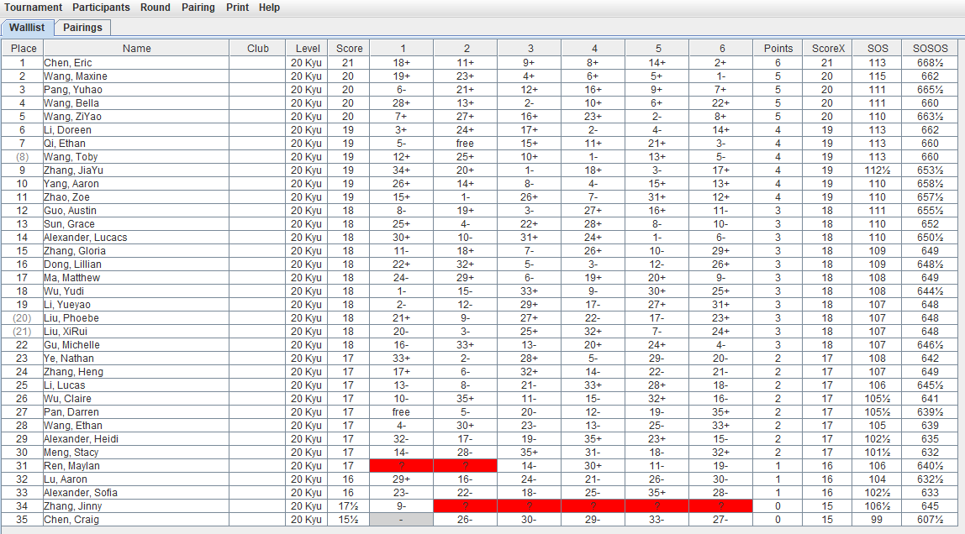Select the name Wang, ZiYao
The height and width of the screenshot is (534, 965).
coord(72,117)
